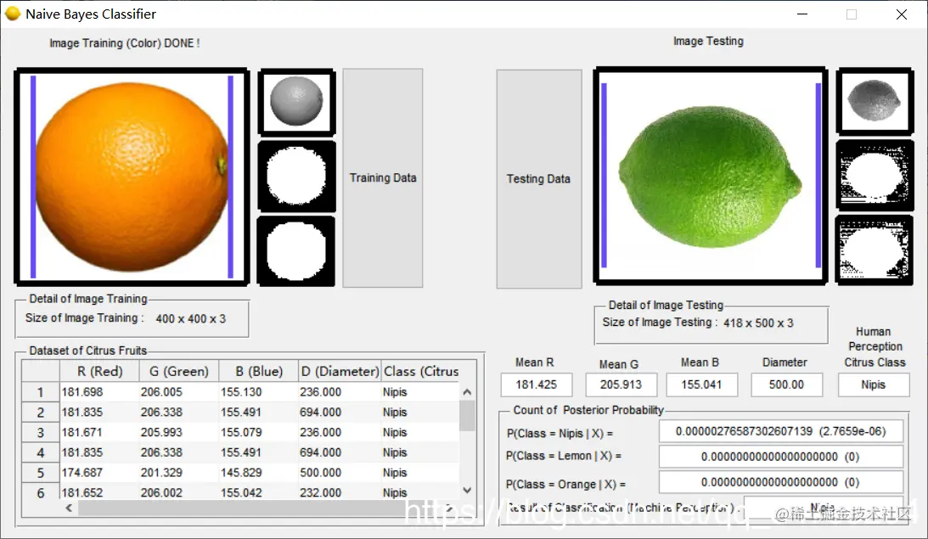Viewport: 928px width, 539px height.
Task: Close the Naive Bayes Classifier window
Action: pyautogui.click(x=902, y=14)
